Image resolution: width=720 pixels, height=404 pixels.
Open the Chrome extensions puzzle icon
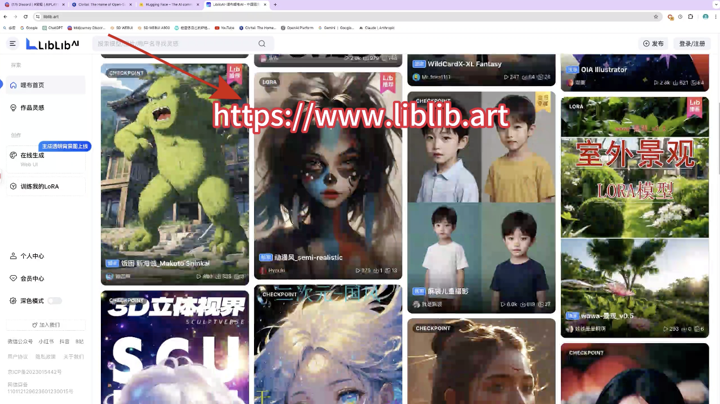(x=690, y=17)
